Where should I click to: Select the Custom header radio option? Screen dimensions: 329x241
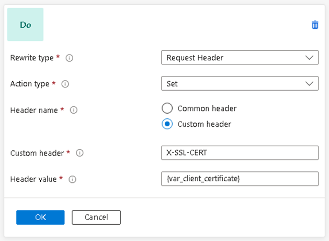click(167, 124)
